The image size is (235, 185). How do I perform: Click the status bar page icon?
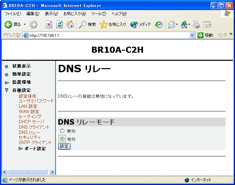click(5, 180)
